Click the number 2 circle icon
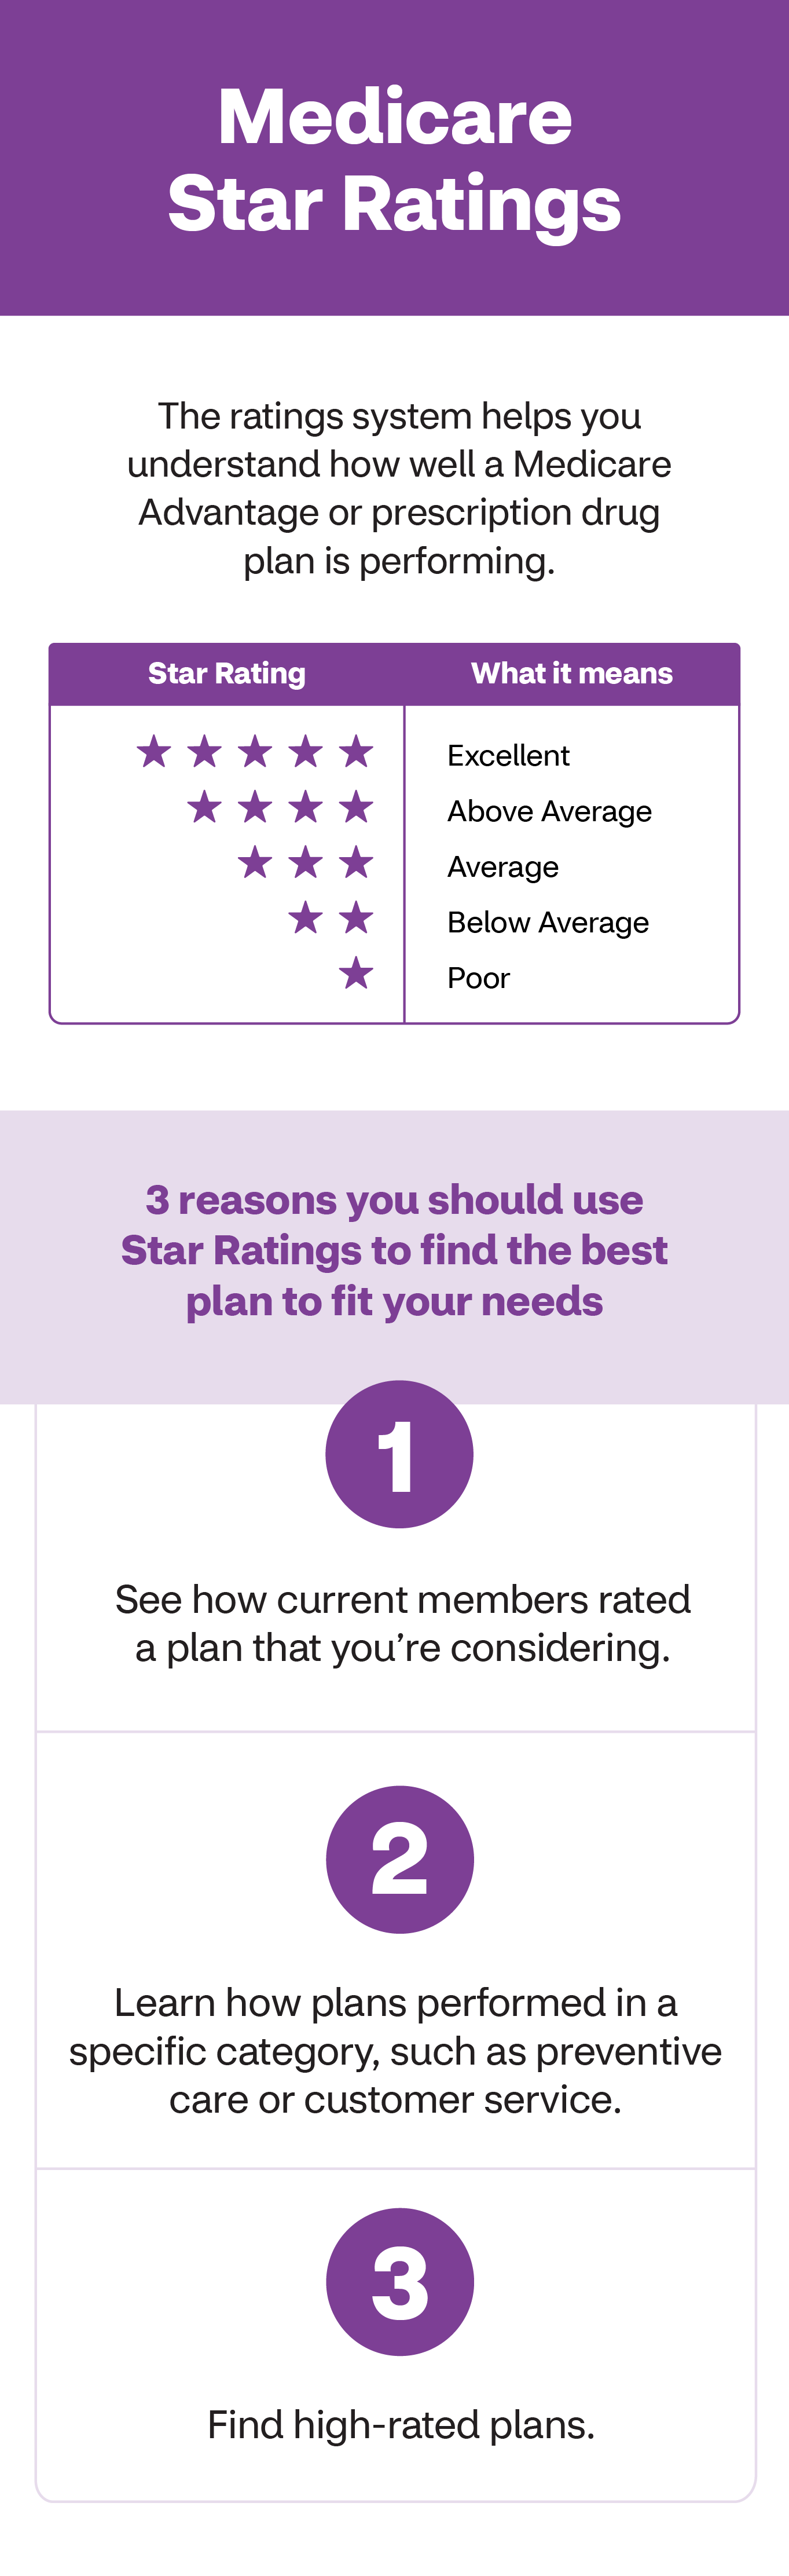The image size is (789, 2576). (x=399, y=1859)
